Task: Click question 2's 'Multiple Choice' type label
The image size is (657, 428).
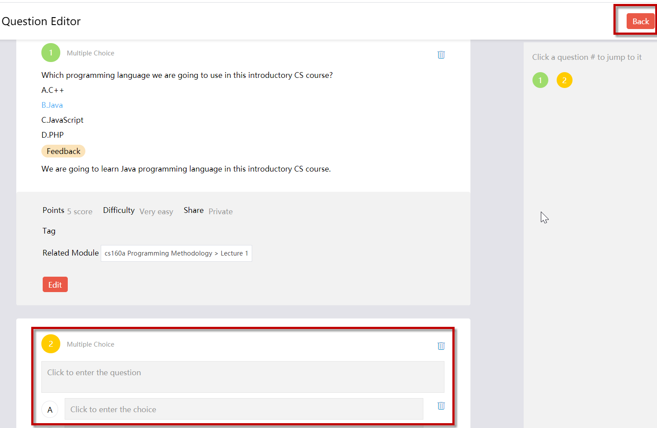Action: coord(91,344)
